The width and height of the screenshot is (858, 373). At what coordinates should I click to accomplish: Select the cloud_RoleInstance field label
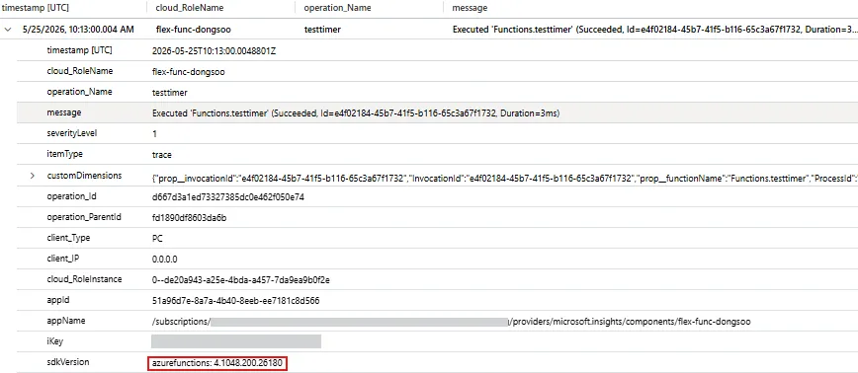click(x=84, y=279)
